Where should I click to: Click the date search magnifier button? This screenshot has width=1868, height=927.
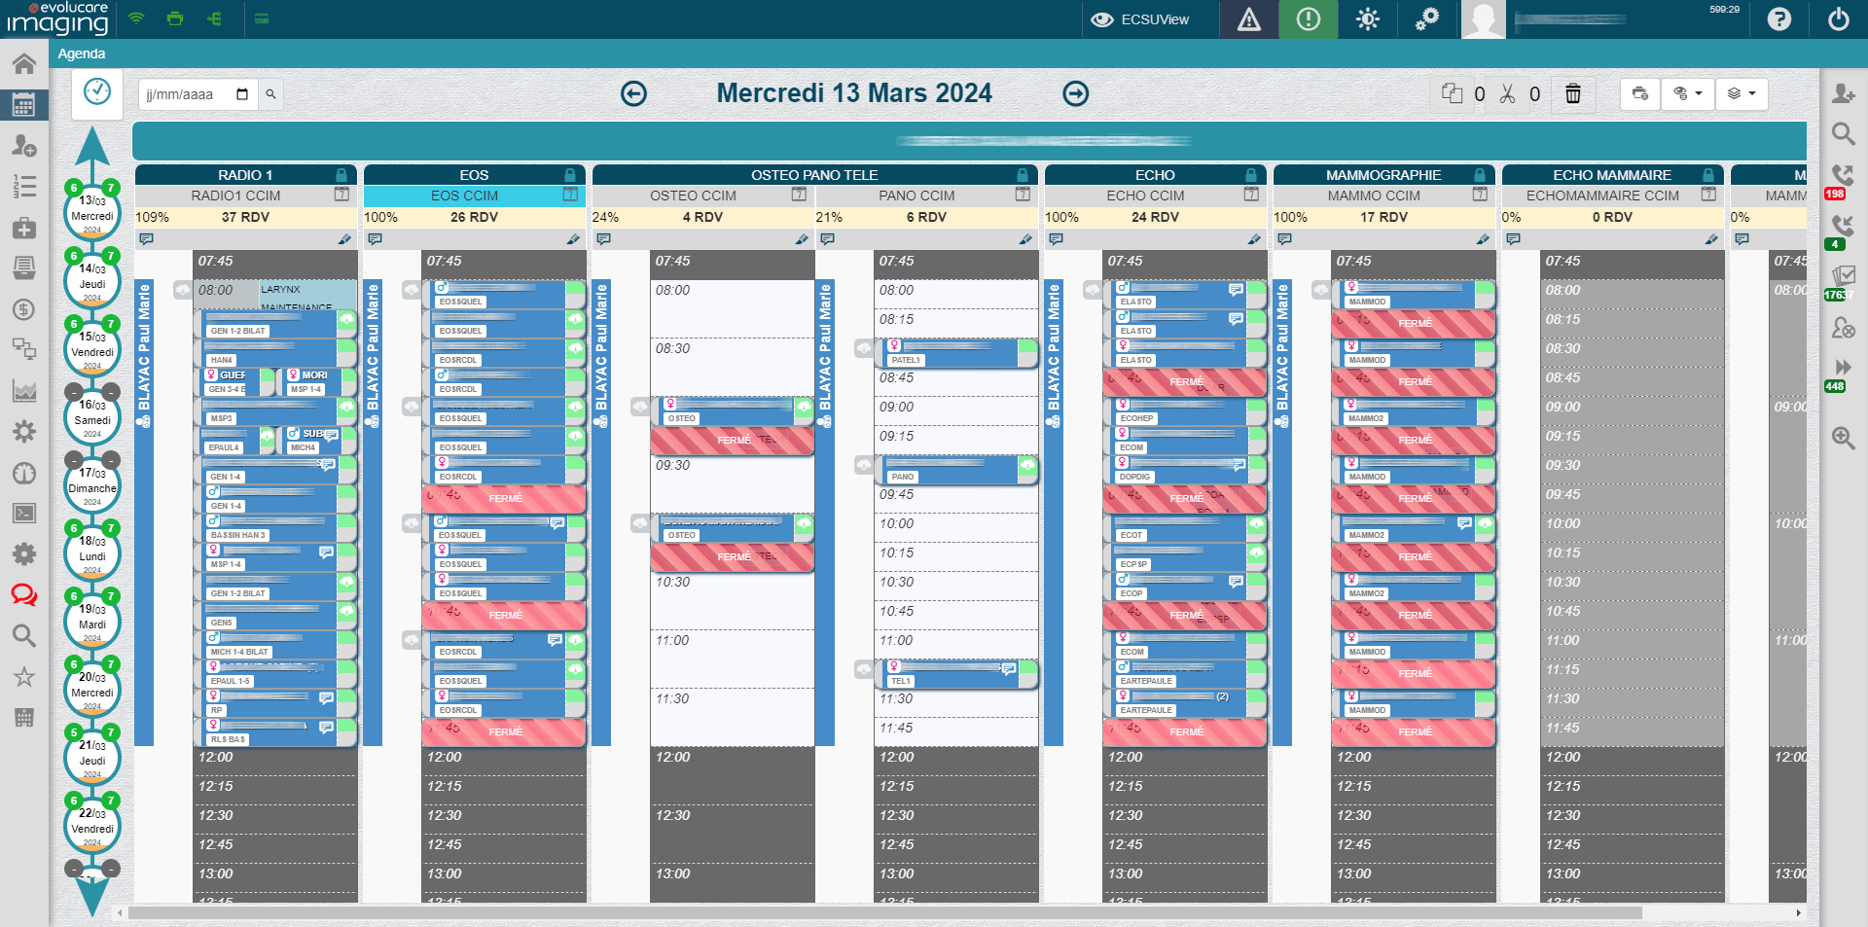coord(271,94)
